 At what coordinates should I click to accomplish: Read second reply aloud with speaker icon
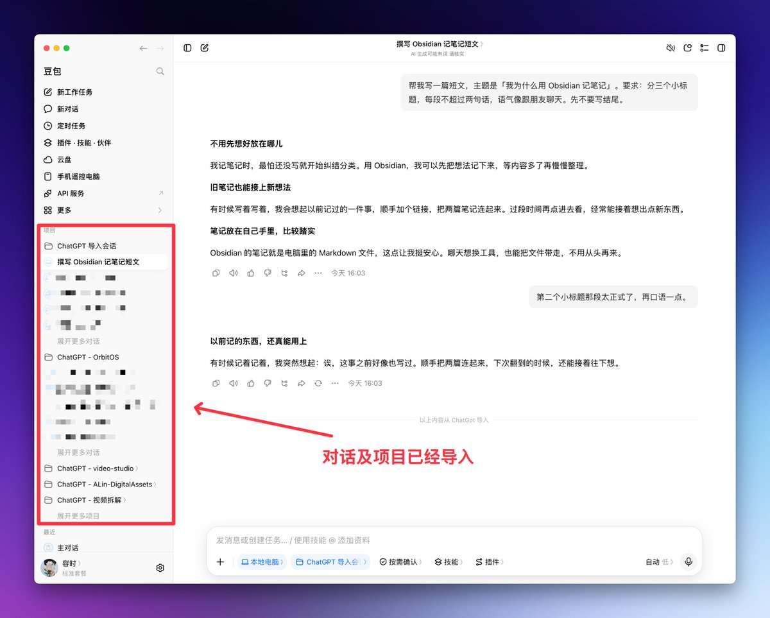(234, 383)
